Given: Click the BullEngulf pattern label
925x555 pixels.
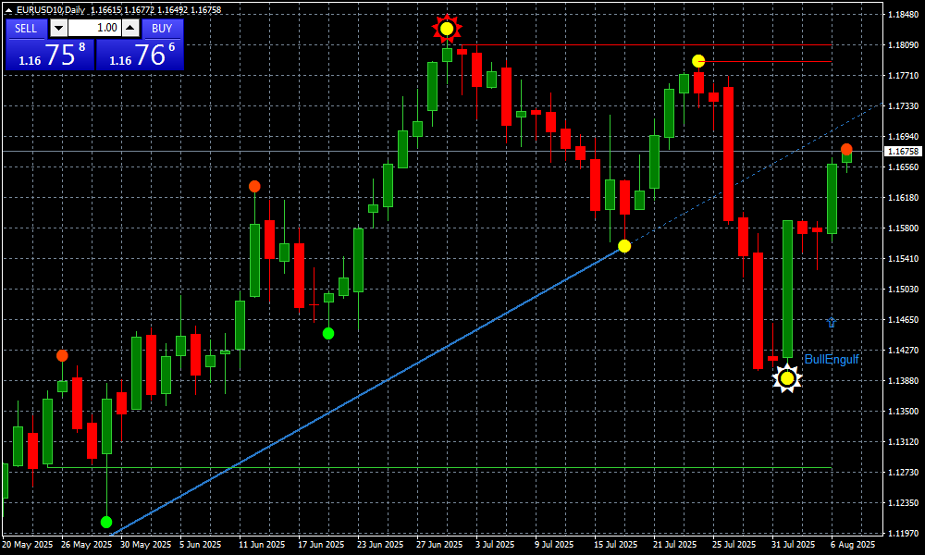Looking at the screenshot, I should [x=832, y=359].
